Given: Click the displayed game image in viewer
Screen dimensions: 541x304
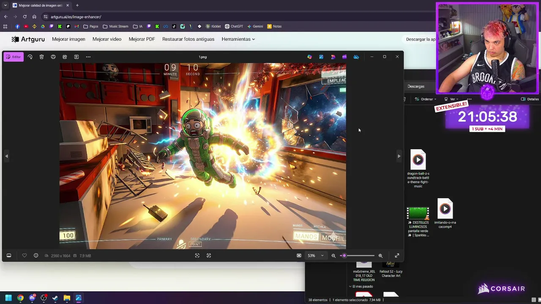Looking at the screenshot, I should [x=203, y=156].
